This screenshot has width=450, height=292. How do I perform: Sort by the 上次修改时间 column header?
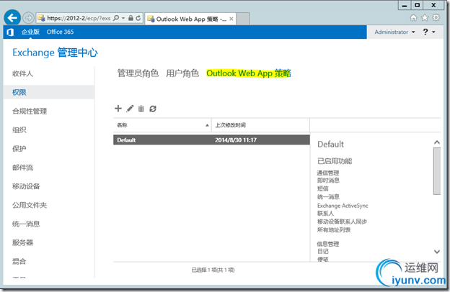pos(260,125)
